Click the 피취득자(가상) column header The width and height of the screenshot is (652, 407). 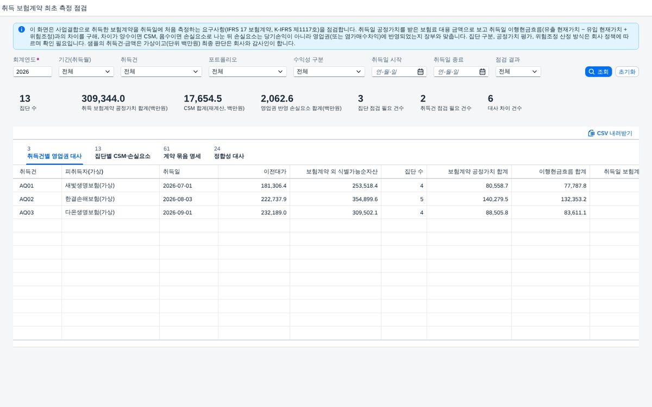pyautogui.click(x=111, y=171)
